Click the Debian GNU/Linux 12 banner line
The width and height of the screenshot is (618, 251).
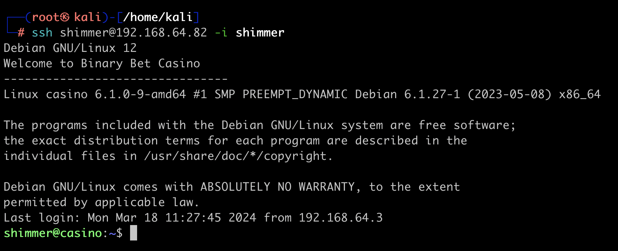click(70, 48)
